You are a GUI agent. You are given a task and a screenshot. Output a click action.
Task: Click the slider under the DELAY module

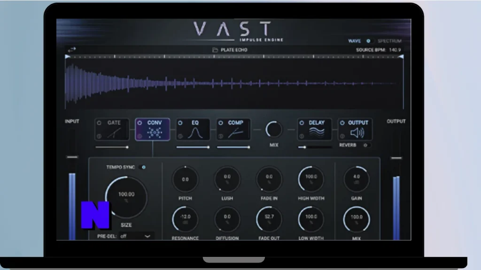click(x=315, y=147)
